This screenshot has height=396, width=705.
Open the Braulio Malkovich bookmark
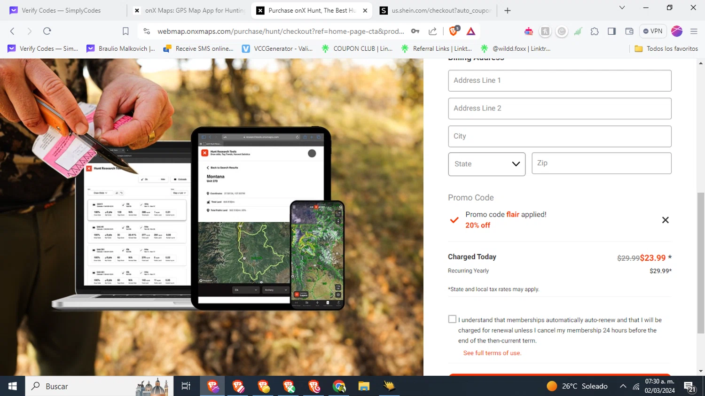click(121, 48)
